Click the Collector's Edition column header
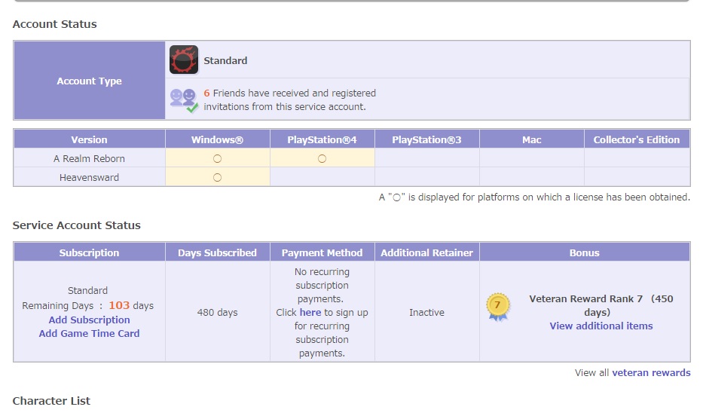Image resolution: width=703 pixels, height=413 pixels. click(x=637, y=139)
